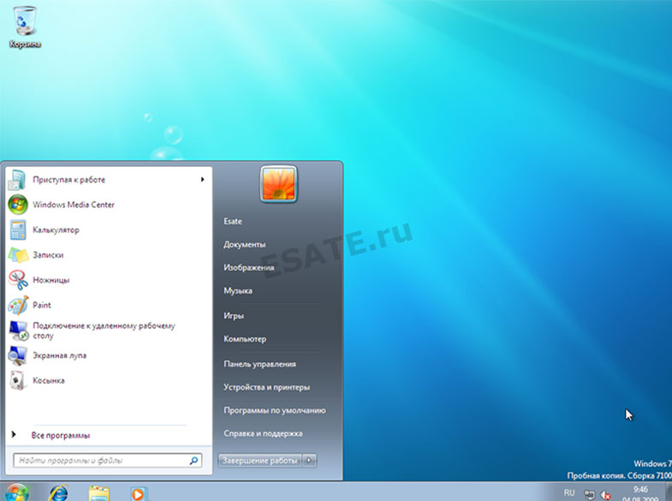Open Справка и поддержка
The height and width of the screenshot is (501, 672).
click(263, 433)
